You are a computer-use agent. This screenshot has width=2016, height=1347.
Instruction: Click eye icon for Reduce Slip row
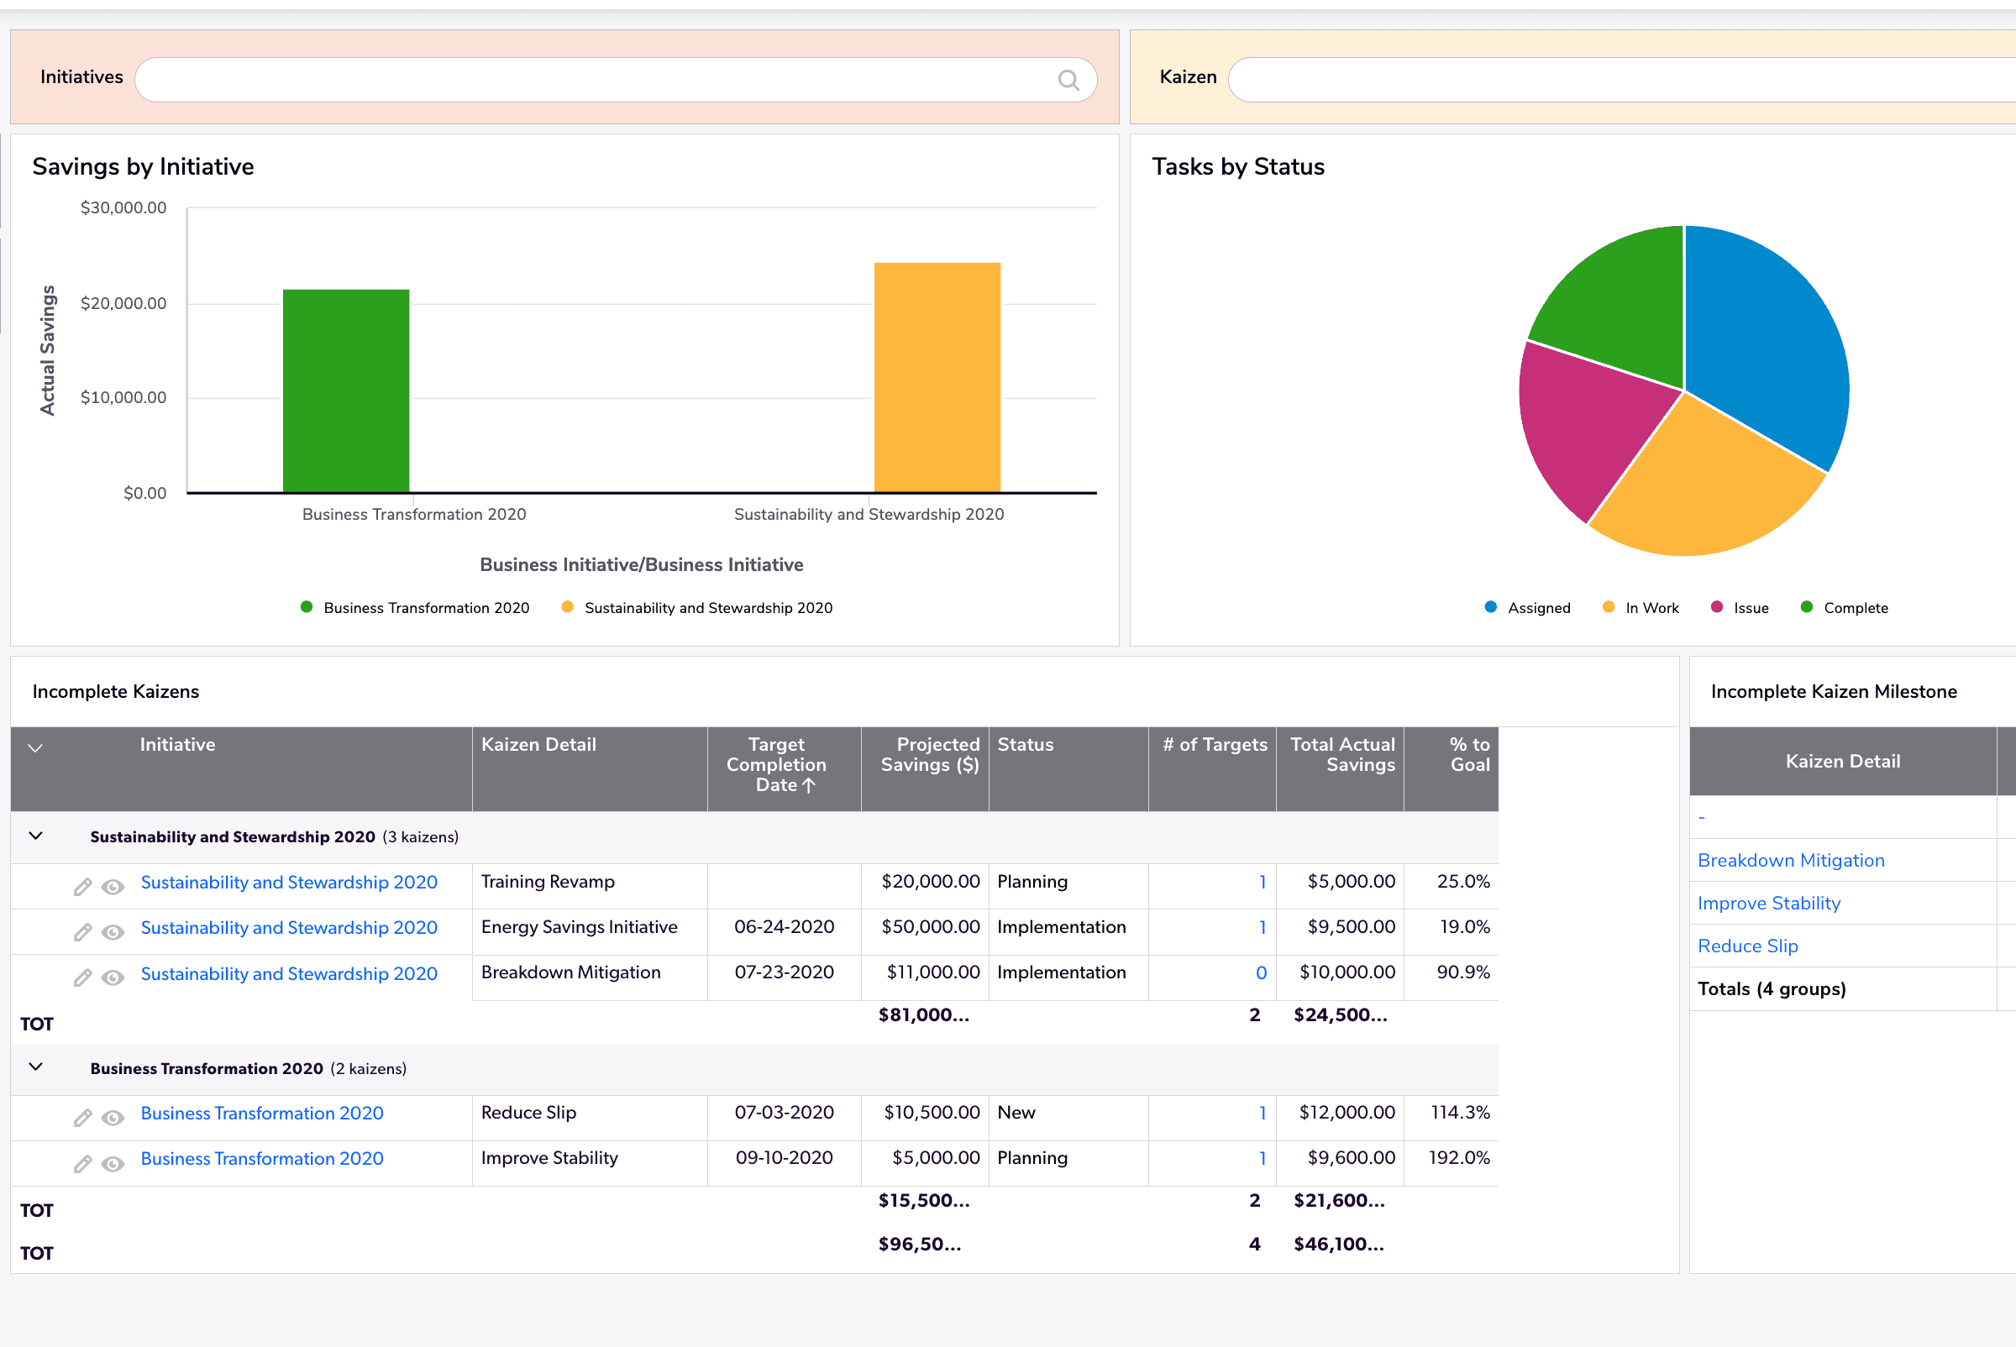coord(113,1118)
